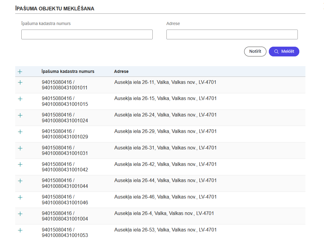Click plus icon beside Ausekļa iela 26-24
Viewport: 324px width, 240px height.
click(20, 115)
